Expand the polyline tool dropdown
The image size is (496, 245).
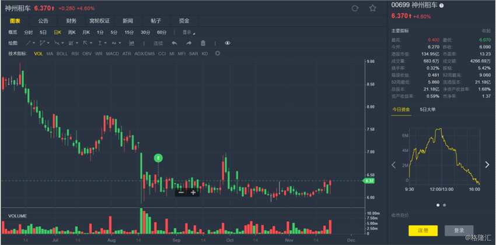[x=62, y=43]
